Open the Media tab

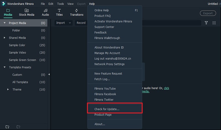point(8,12)
